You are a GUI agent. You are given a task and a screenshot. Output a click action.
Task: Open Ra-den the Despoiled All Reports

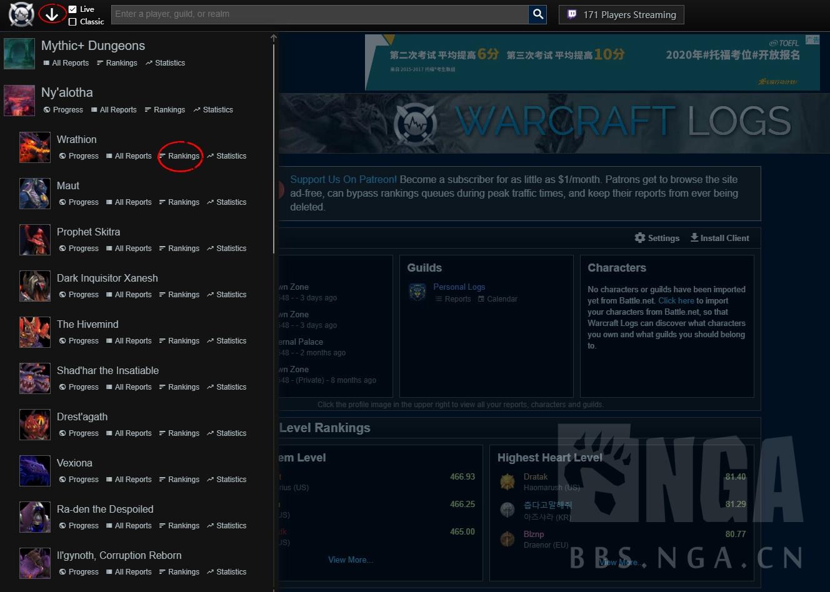pyautogui.click(x=129, y=526)
